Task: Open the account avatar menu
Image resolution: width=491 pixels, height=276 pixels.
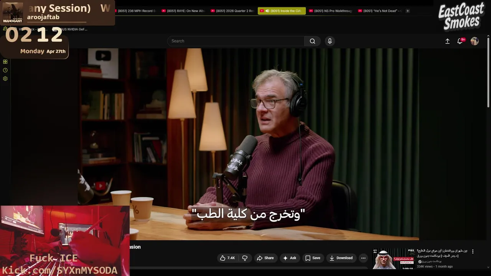Action: pos(475,41)
